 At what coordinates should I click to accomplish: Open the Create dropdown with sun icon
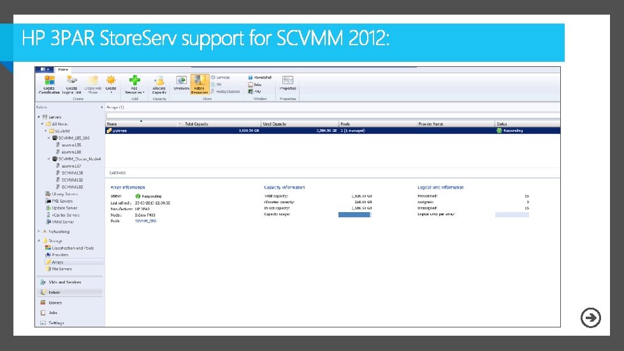[111, 83]
